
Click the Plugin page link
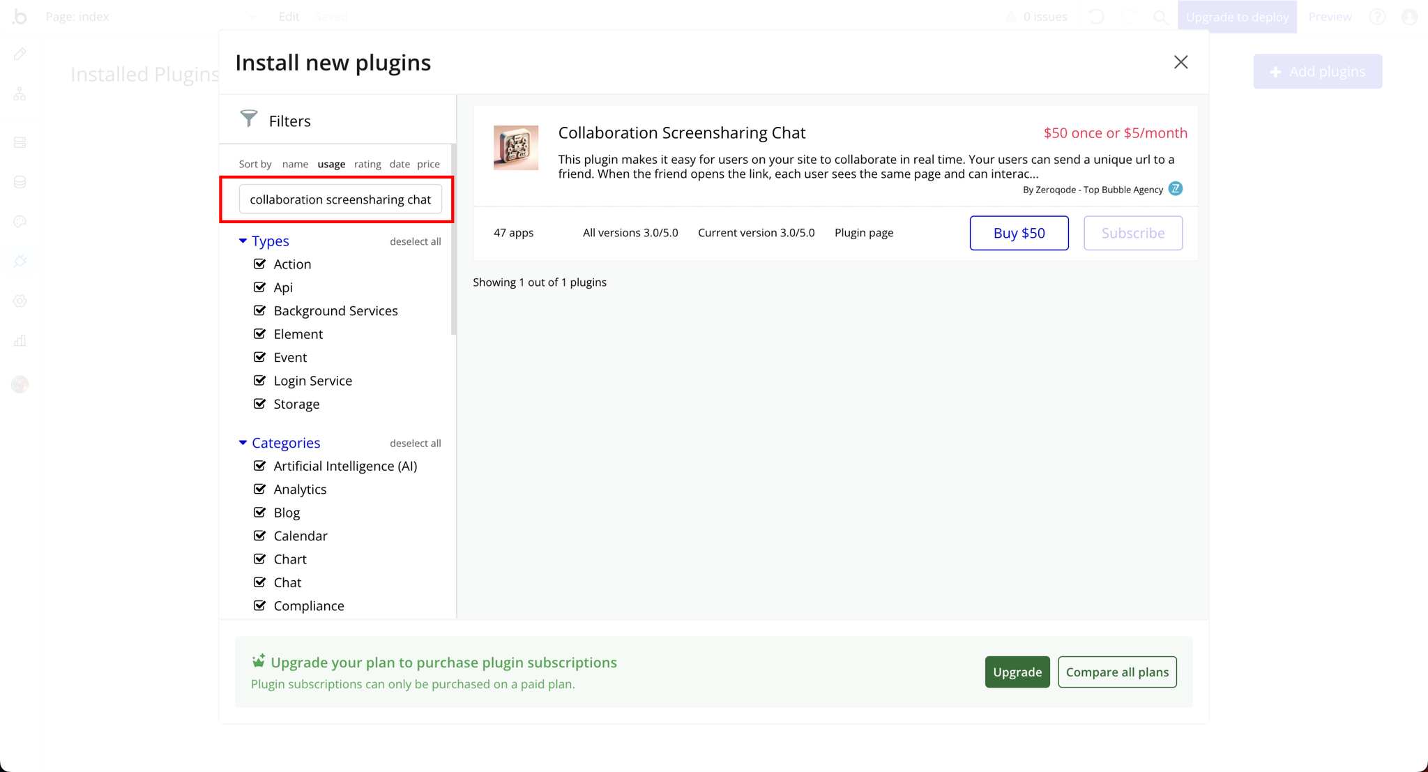point(864,232)
